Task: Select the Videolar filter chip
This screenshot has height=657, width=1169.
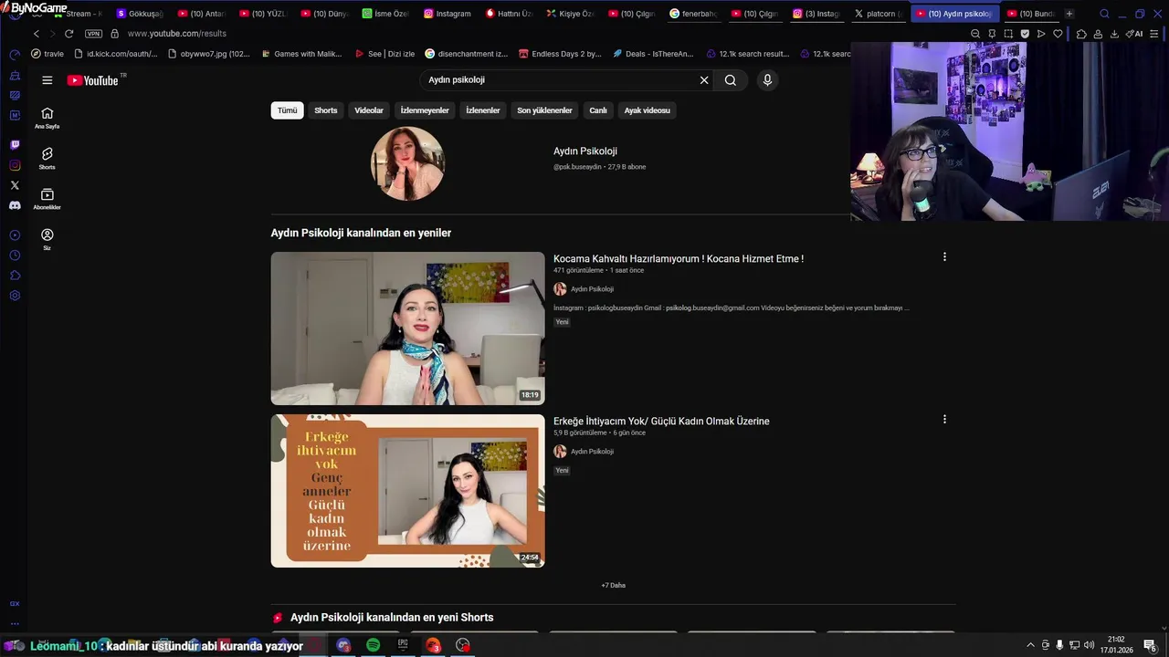Action: 369,110
